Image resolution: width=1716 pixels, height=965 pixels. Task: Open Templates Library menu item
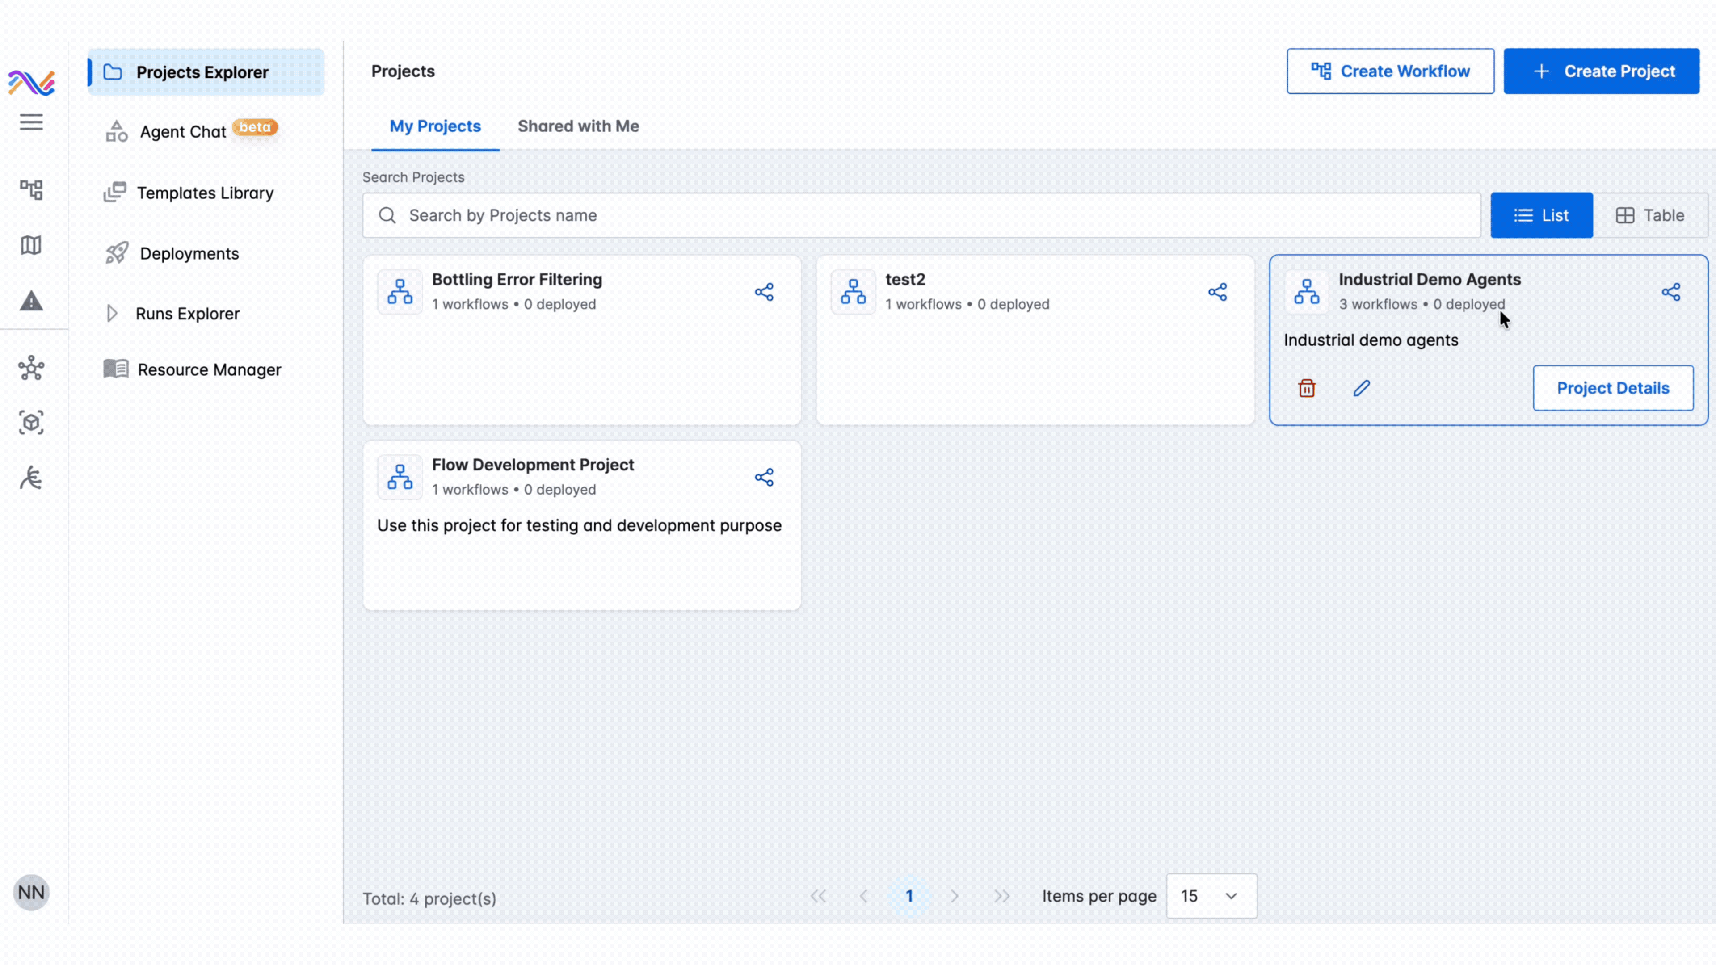[x=205, y=193]
